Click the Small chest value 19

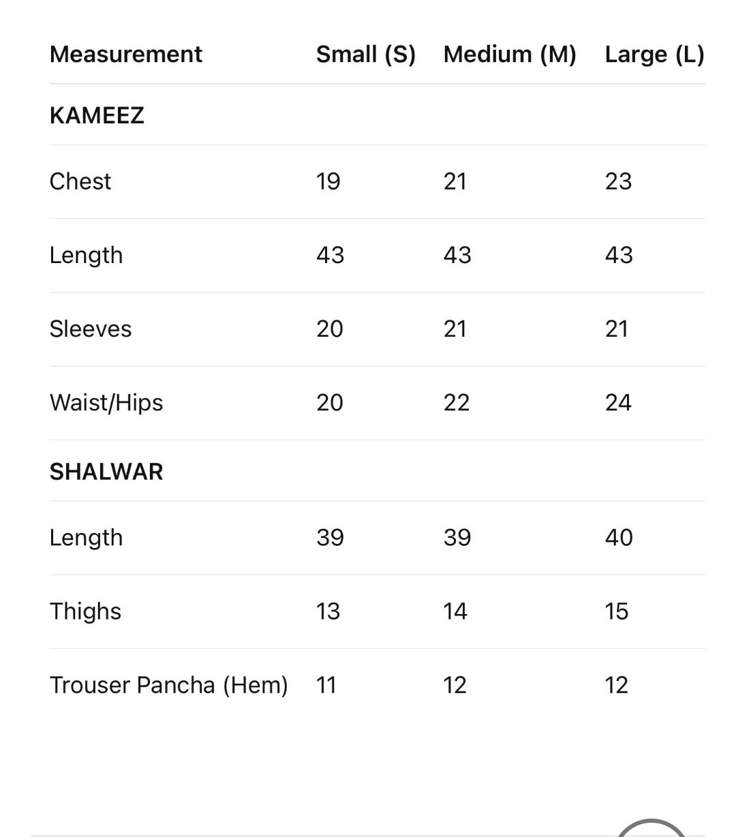328,181
